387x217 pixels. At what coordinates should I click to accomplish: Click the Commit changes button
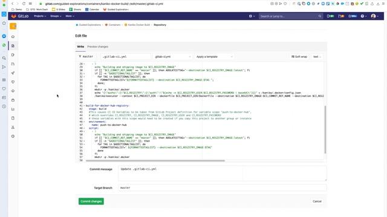click(91, 201)
